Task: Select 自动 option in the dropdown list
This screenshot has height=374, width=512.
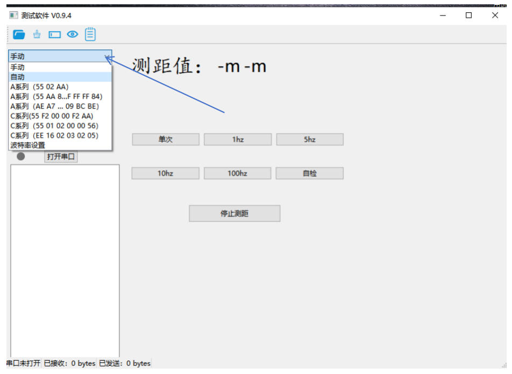Action: point(18,77)
